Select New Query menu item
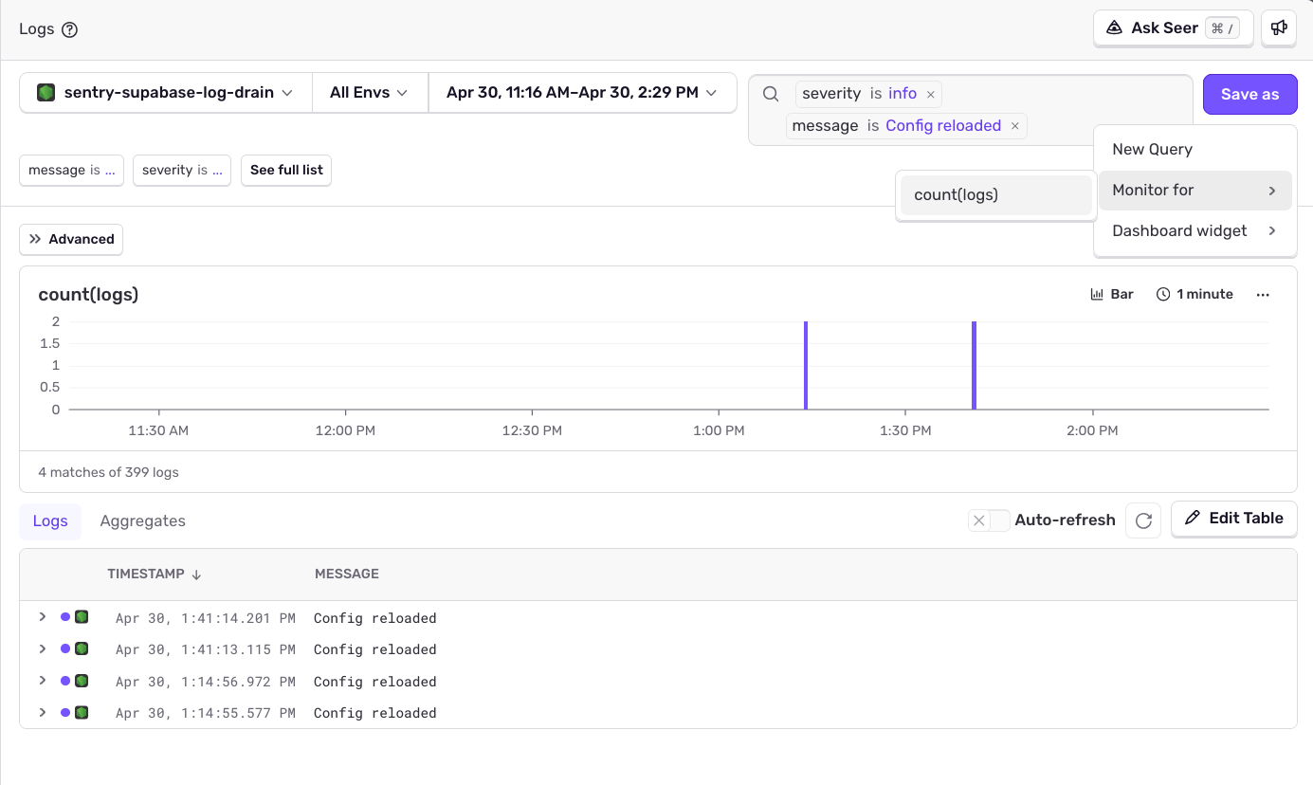This screenshot has width=1313, height=785. [x=1194, y=149]
